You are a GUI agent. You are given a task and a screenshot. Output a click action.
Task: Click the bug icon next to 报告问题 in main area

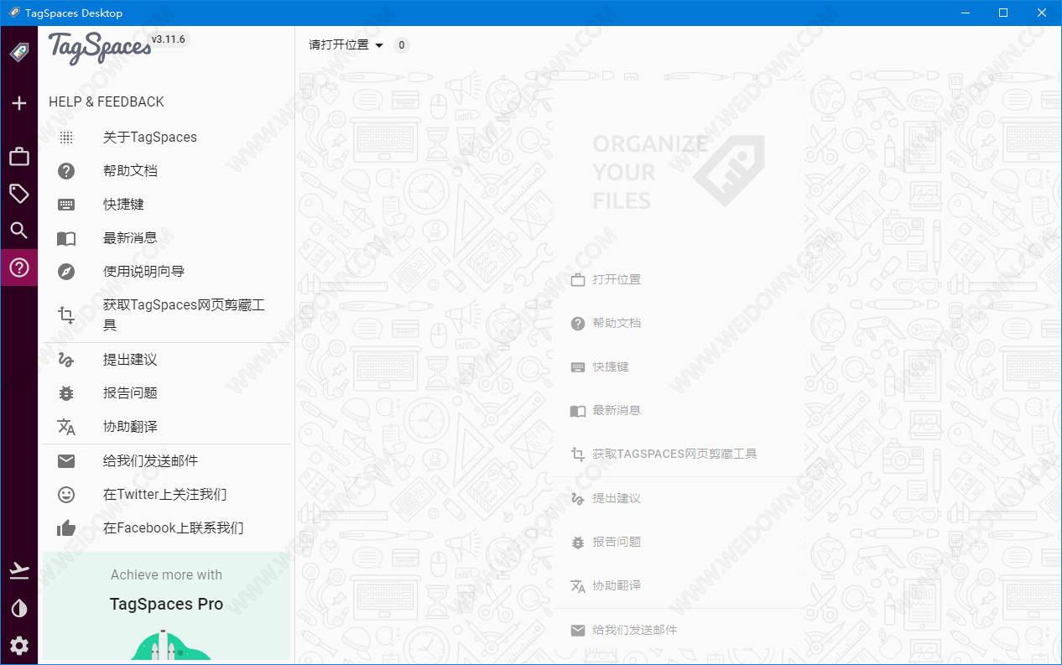point(578,543)
